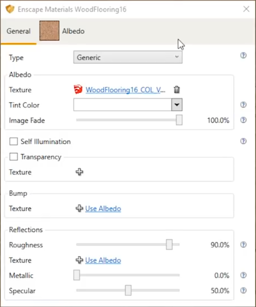The image size is (256, 307).
Task: Click the Roughness value 90.0%
Action: pyautogui.click(x=220, y=245)
